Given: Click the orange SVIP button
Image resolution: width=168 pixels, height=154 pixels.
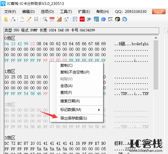Looking at the screenshot, I should click(x=159, y=11).
